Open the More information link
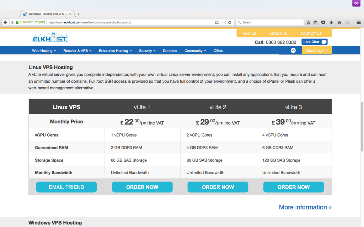 pos(305,207)
